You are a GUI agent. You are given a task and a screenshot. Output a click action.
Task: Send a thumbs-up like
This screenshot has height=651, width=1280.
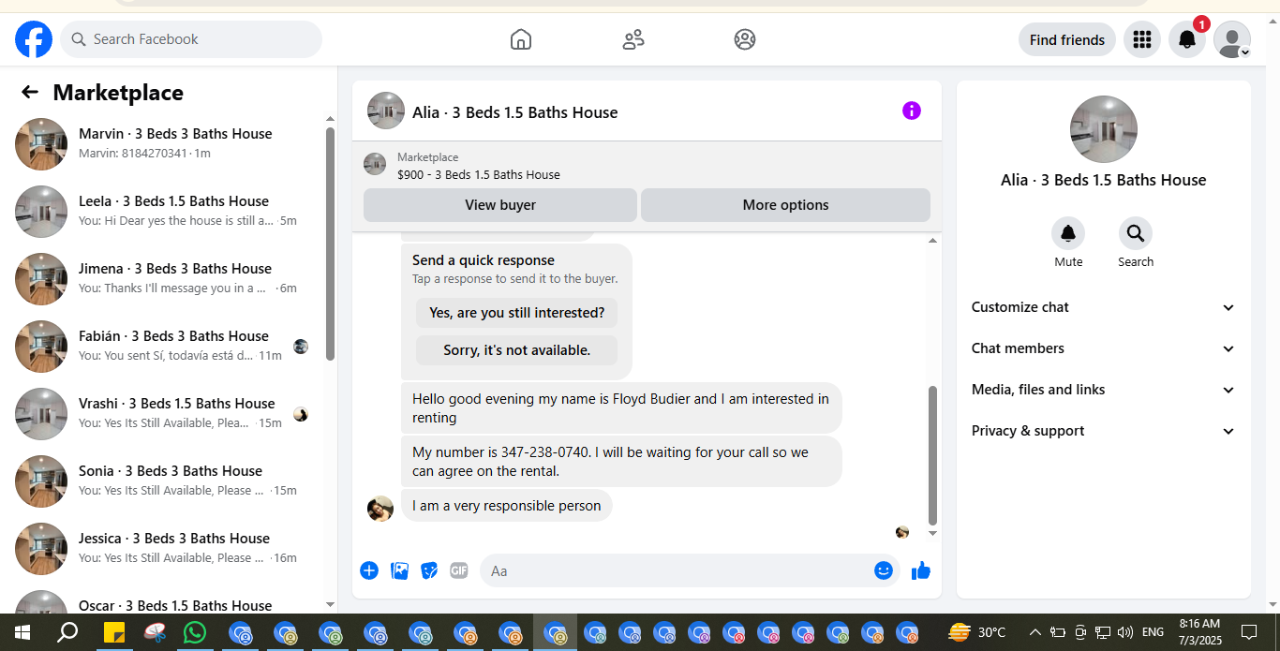tap(921, 570)
